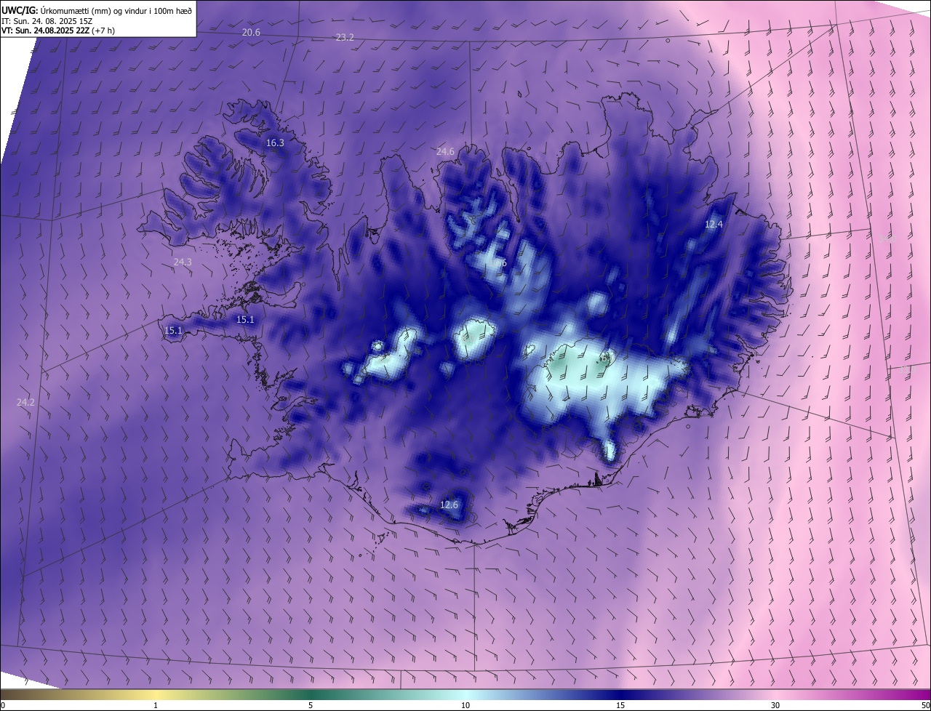Click the map value label 24.2
The image size is (931, 711).
pos(25,402)
